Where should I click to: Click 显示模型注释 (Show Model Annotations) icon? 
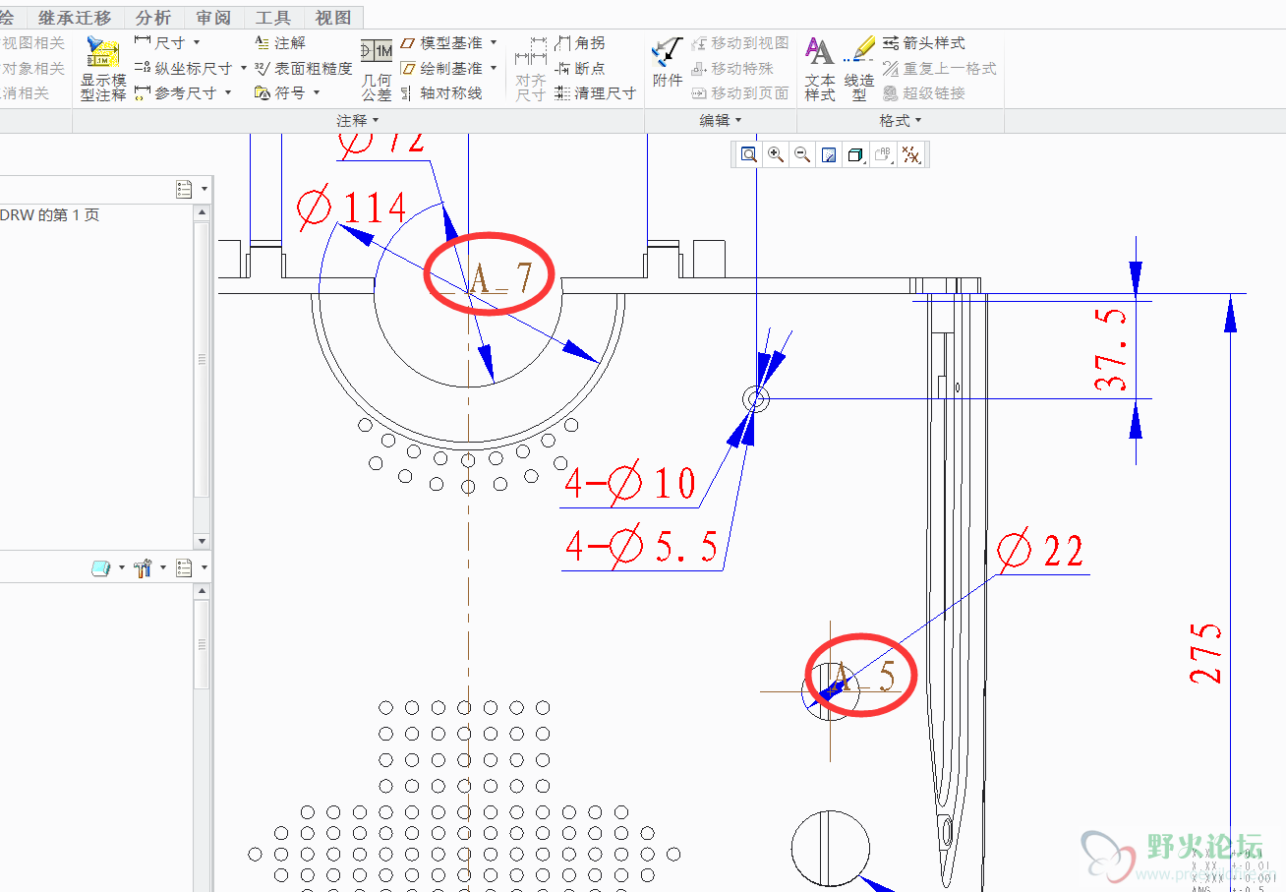[102, 69]
